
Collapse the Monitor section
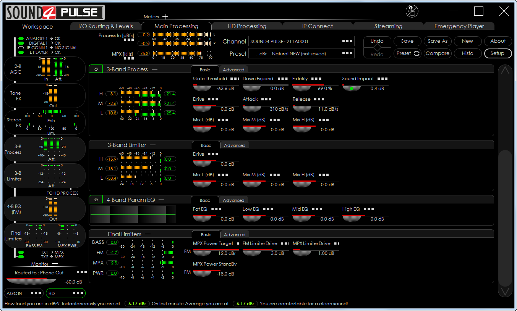pyautogui.click(x=55, y=264)
